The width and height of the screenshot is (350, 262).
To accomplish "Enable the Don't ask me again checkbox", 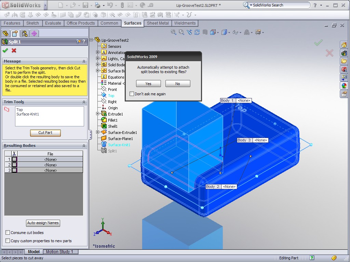I will click(132, 94).
